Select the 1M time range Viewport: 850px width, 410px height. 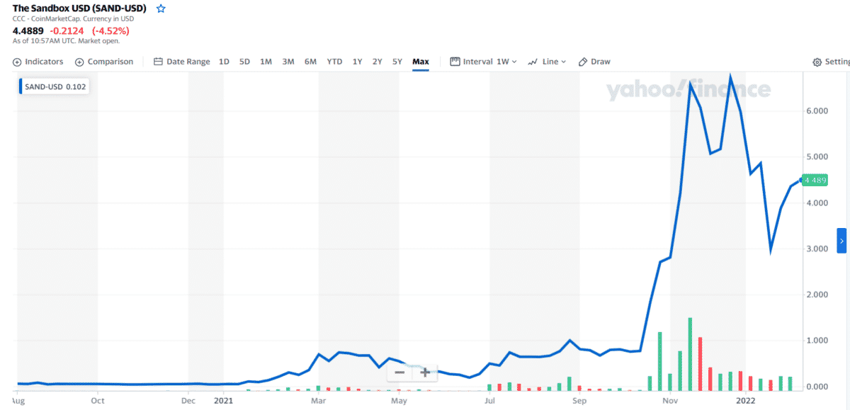(266, 62)
